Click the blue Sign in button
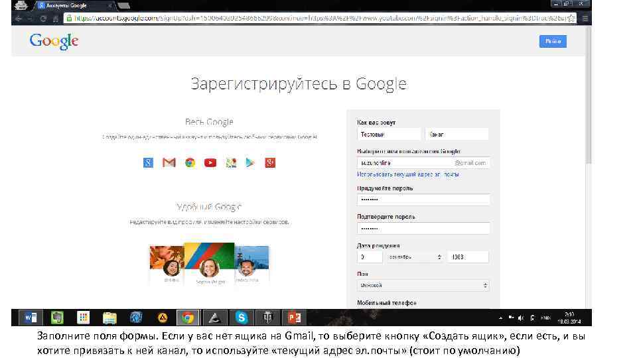Viewport: 637px width, 358px height. pos(553,41)
